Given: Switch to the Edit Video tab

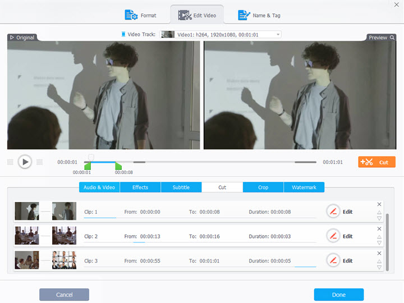Looking at the screenshot, I should point(197,15).
